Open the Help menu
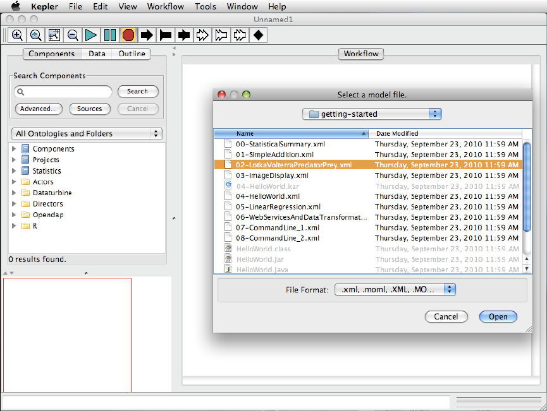Viewport: 547px width, 411px height. click(277, 6)
